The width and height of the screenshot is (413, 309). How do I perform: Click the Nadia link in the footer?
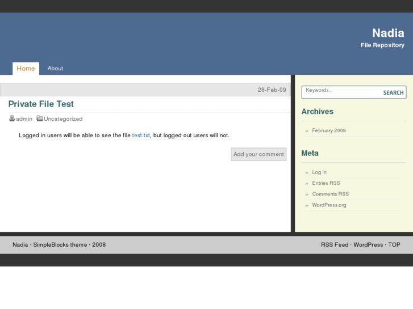coord(20,245)
